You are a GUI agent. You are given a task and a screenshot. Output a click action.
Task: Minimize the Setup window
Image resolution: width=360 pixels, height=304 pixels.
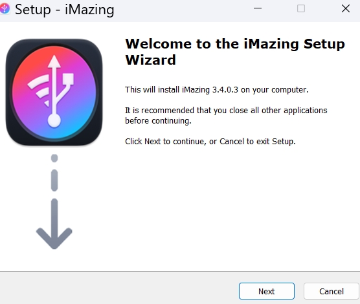(x=258, y=8)
